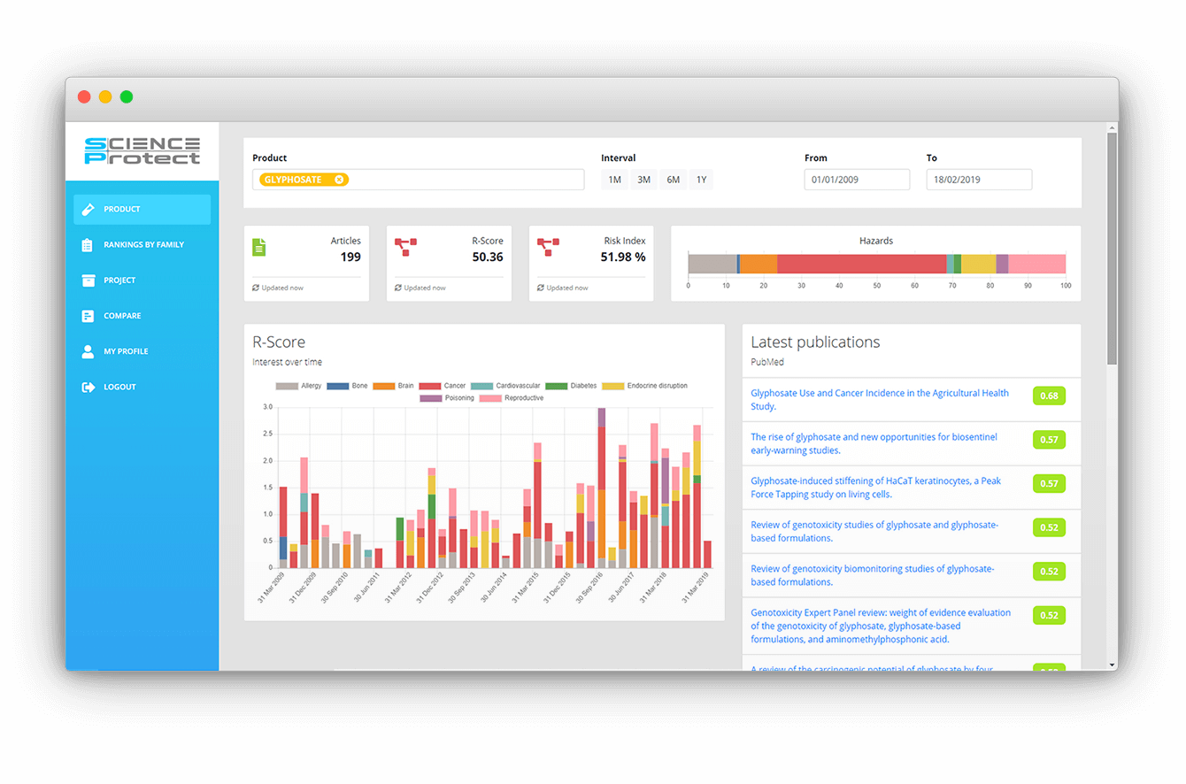Toggle Cancer series in chart legend

443,386
